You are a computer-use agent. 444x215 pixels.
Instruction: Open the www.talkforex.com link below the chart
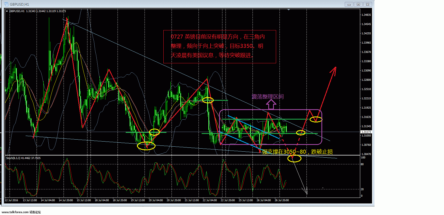15,212
